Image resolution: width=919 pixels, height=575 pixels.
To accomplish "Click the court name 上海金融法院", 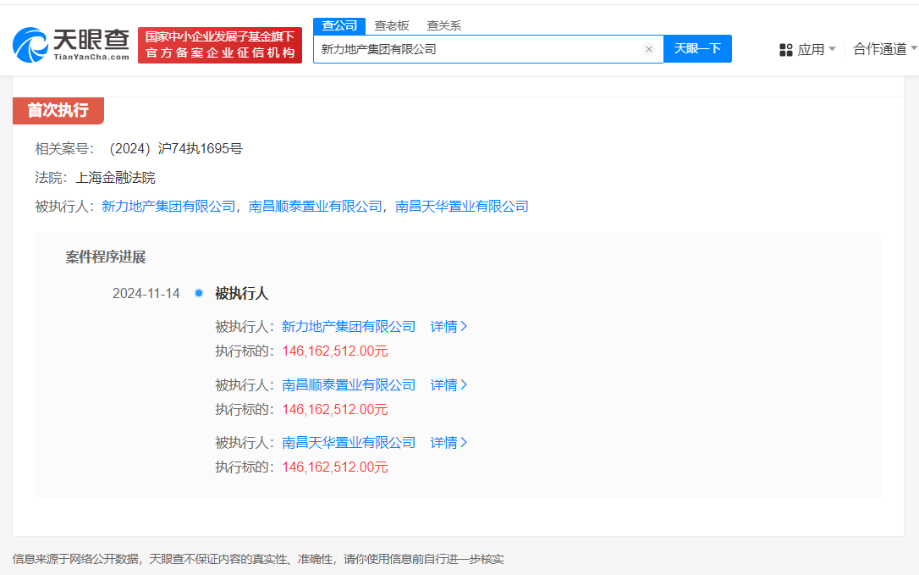I will pyautogui.click(x=115, y=178).
